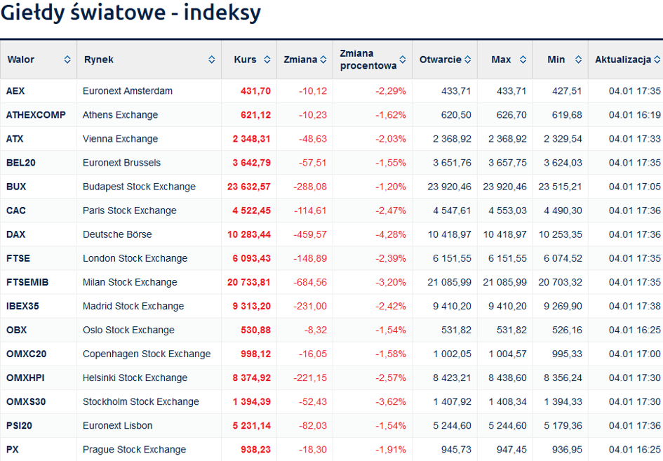The height and width of the screenshot is (461, 663).
Task: Click sort arrows icon next to Kurs
Action: pos(267,60)
